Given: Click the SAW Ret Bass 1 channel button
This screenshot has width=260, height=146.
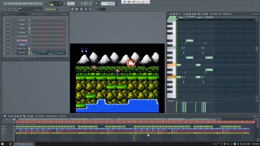Looking at the screenshot, I should pos(22,49).
